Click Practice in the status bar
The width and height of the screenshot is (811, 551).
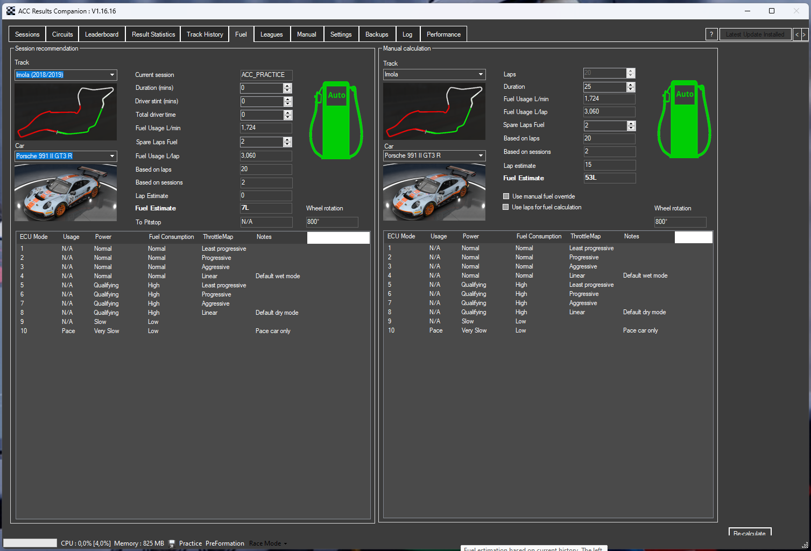click(191, 543)
